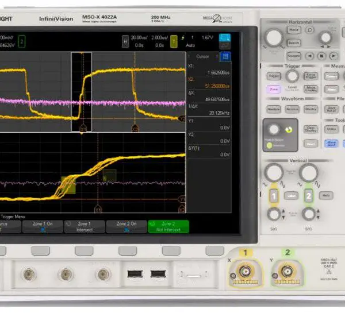
Task: Tap the orange X2 value 51.250000us
Action: click(217, 86)
